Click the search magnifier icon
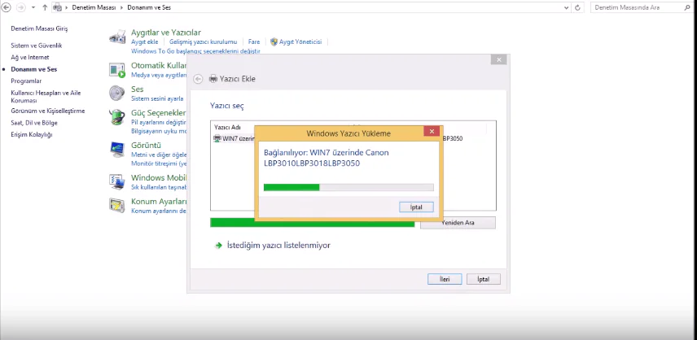The width and height of the screenshot is (697, 340). click(x=688, y=7)
